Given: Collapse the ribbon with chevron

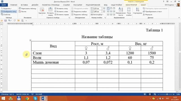Looking at the screenshot, I should click(179, 18).
